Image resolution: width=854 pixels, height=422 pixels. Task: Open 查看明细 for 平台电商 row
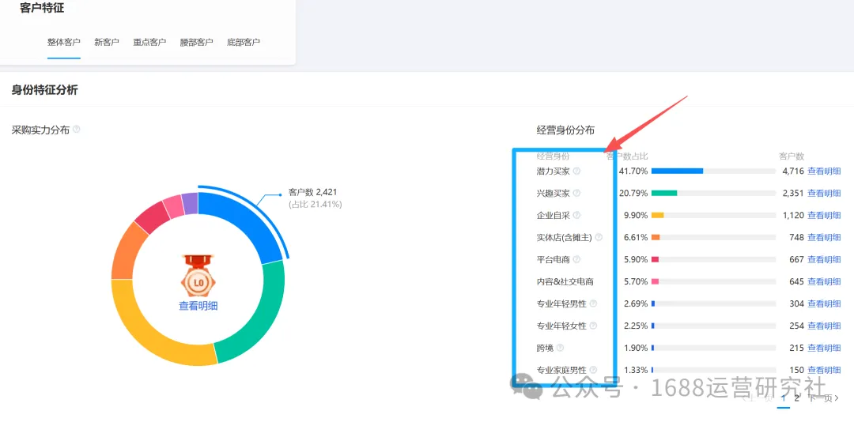pyautogui.click(x=824, y=259)
